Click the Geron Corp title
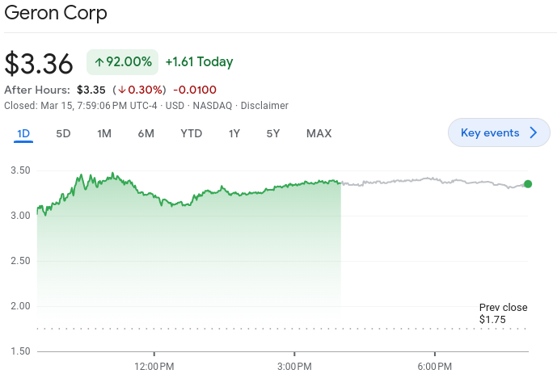The image size is (557, 378). pyautogui.click(x=56, y=13)
